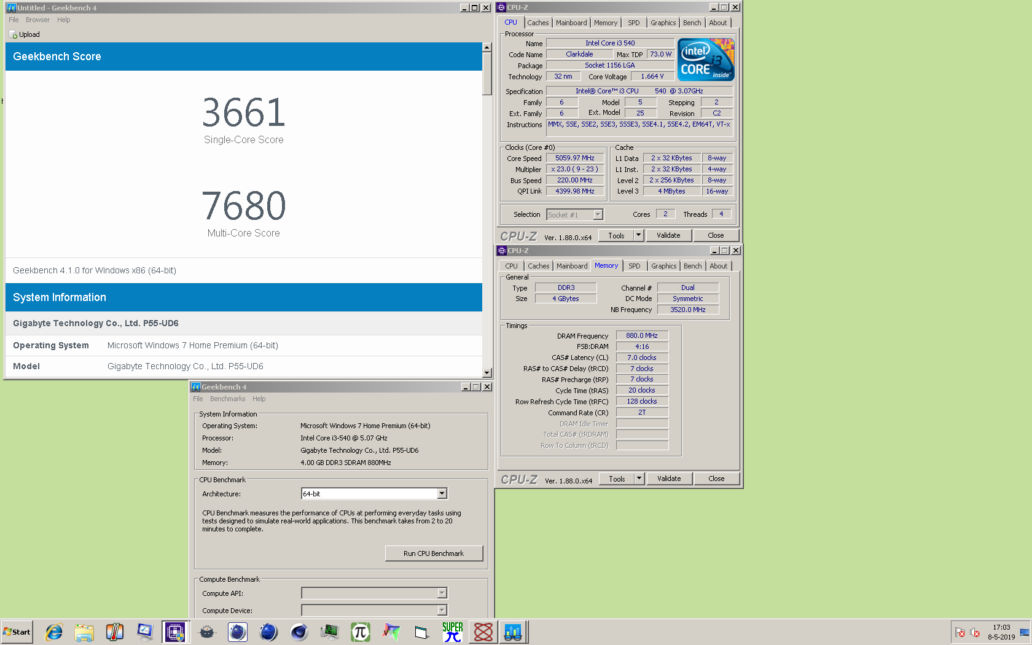Screen dimensions: 1032x645
Task: Switch to CPU-Z purple chip taskbar icon
Action: pos(175,631)
